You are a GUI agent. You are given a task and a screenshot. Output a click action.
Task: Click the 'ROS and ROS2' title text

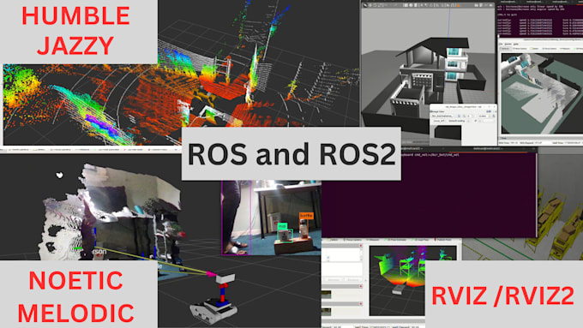click(291, 154)
